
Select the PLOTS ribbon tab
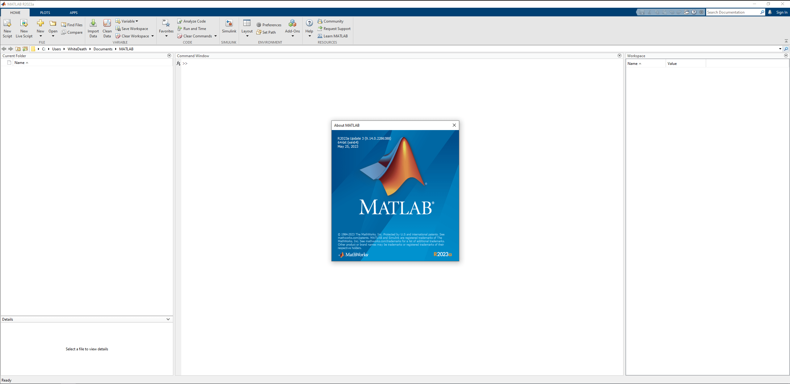[45, 12]
